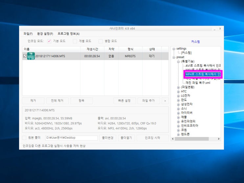The width and height of the screenshot is (244, 183).
Task: Click the preset tree's right scroll arrow
Action: pos(219,139)
